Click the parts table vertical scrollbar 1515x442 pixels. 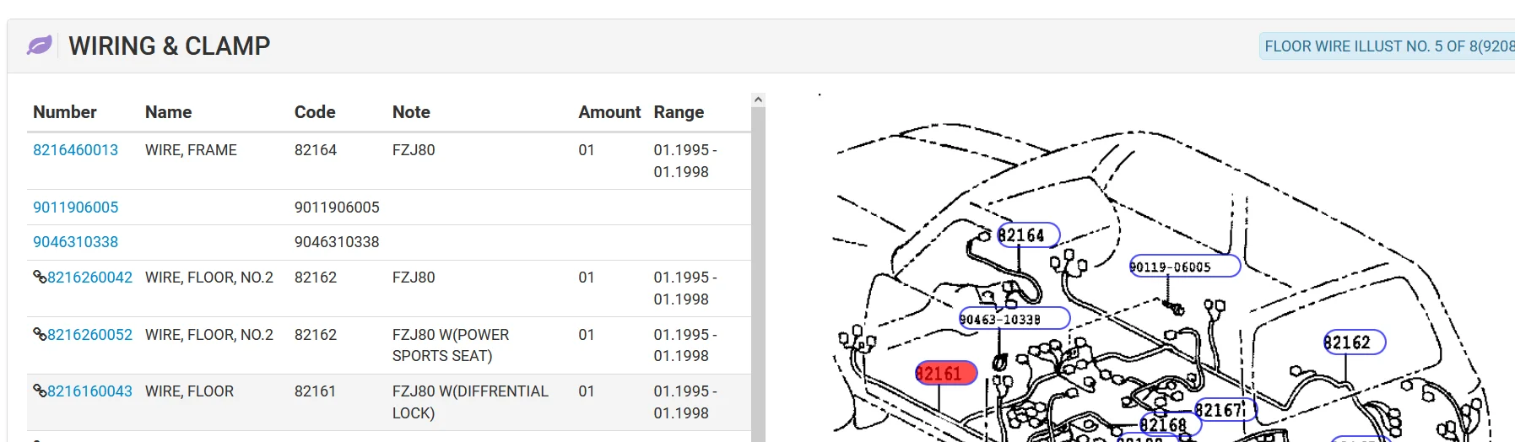click(x=758, y=270)
